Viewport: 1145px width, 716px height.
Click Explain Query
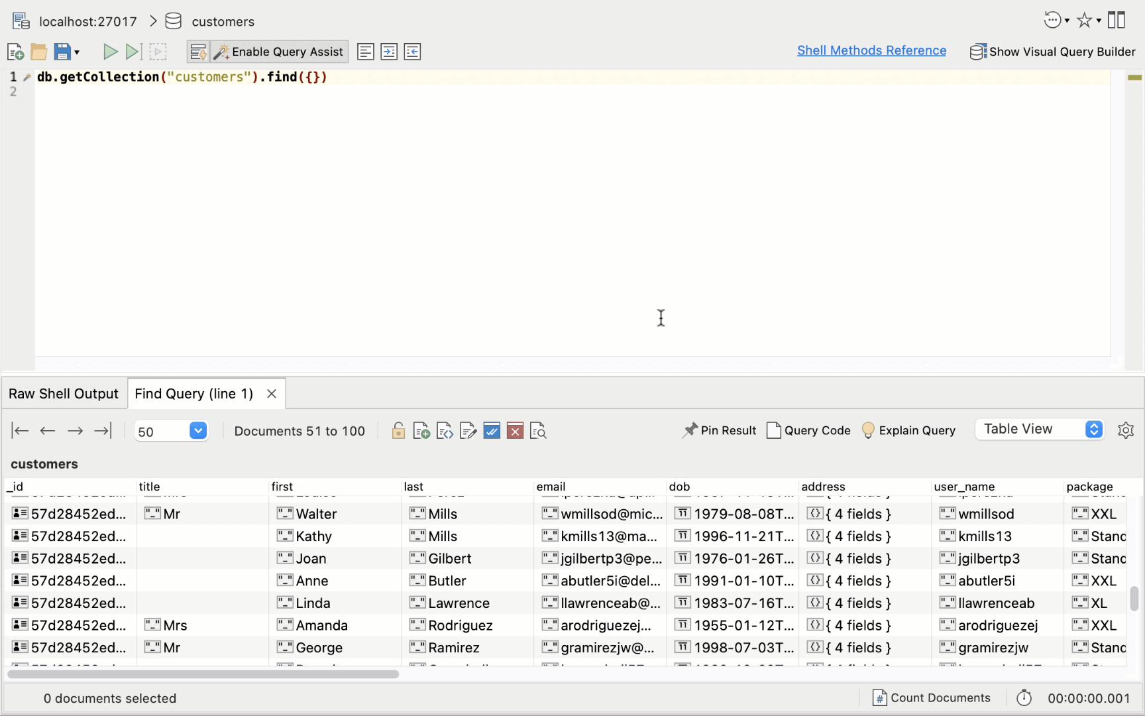pyautogui.click(x=908, y=430)
